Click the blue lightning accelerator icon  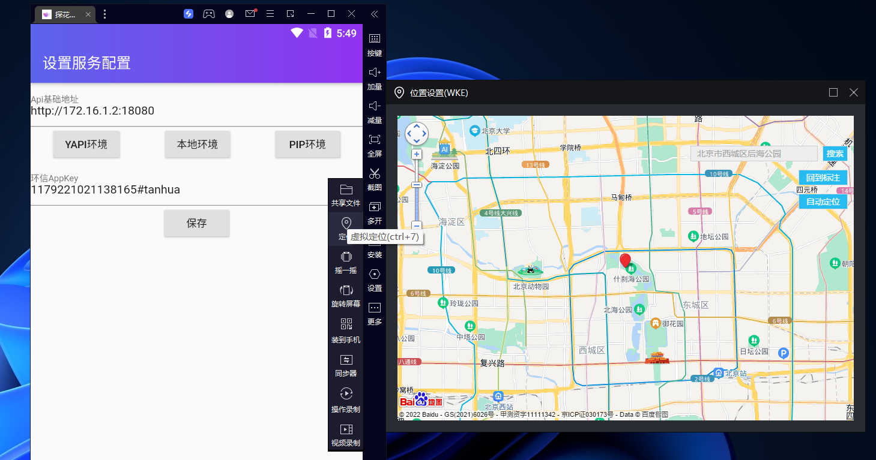coord(189,14)
